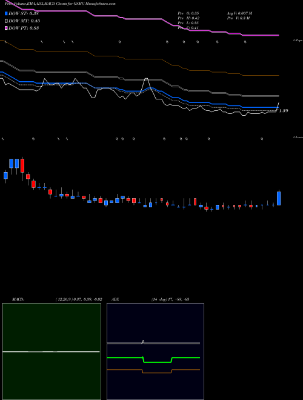This screenshot has width=303, height=400.
Task: Click the tall red candlestick near chart start
Action: (x=22, y=166)
